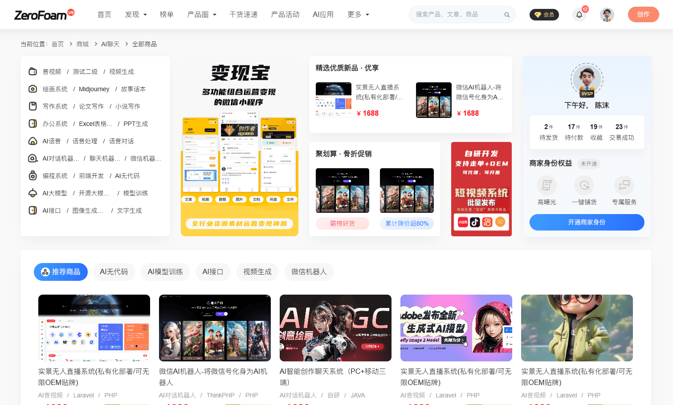Click the 编程系统 category icon

[33, 175]
